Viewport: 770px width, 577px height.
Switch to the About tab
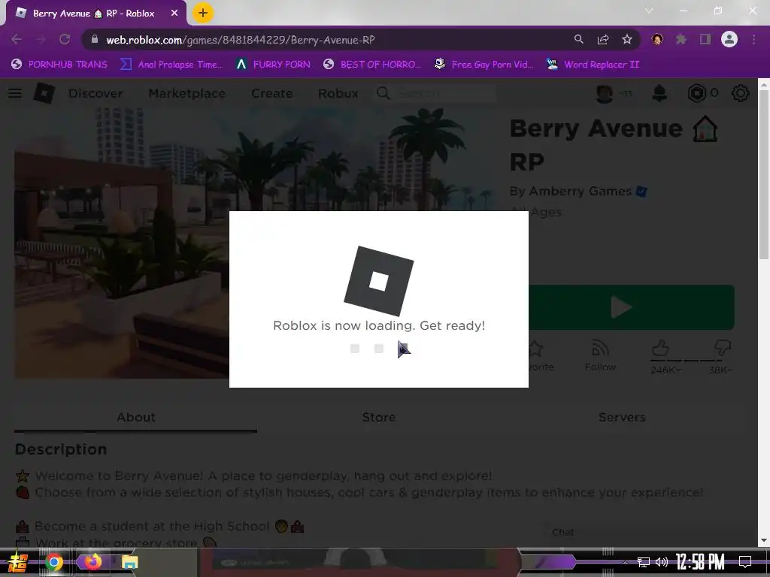coord(136,418)
